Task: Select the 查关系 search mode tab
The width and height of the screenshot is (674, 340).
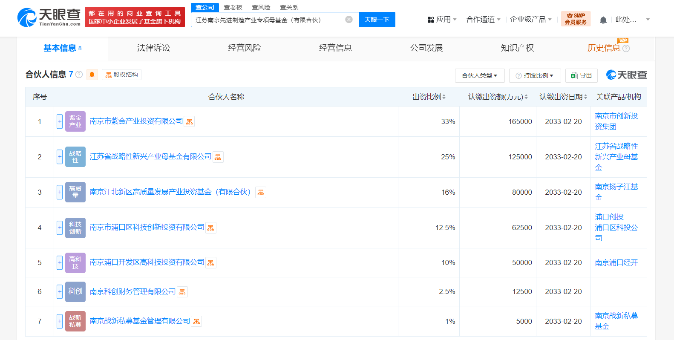Action: pos(289,7)
